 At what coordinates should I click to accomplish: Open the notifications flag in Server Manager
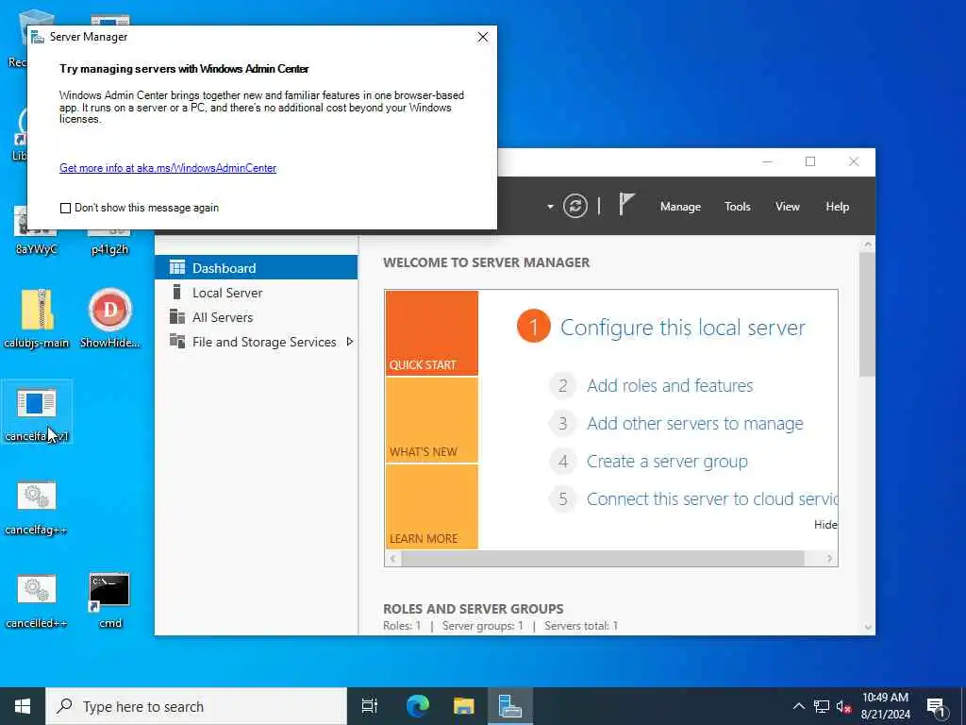(626, 204)
